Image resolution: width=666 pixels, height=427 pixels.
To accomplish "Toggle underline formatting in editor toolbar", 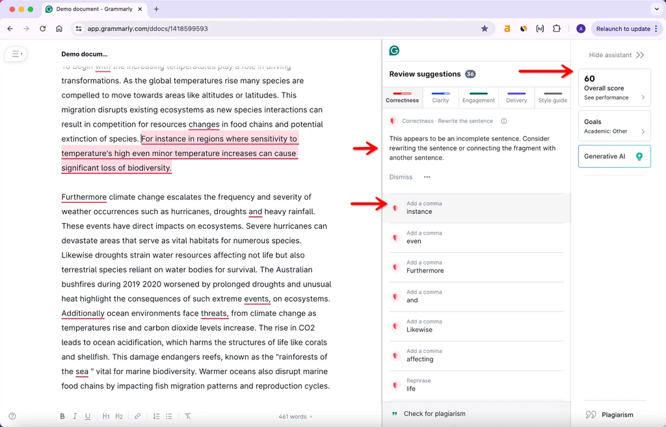I will [x=88, y=417].
